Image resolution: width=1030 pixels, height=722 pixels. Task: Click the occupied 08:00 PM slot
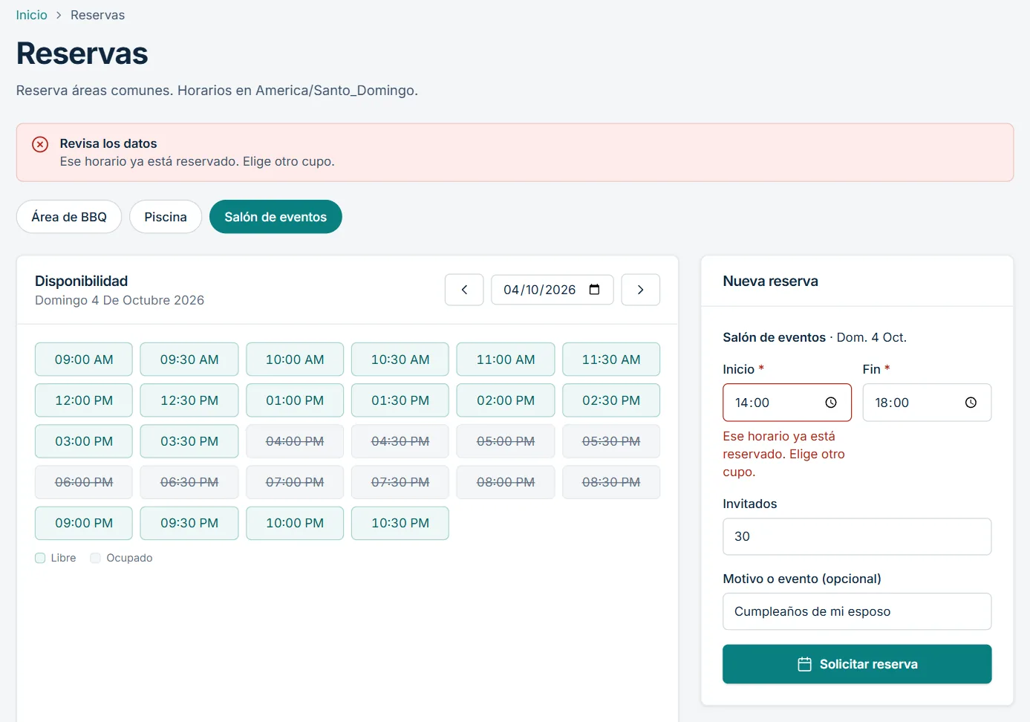(506, 482)
